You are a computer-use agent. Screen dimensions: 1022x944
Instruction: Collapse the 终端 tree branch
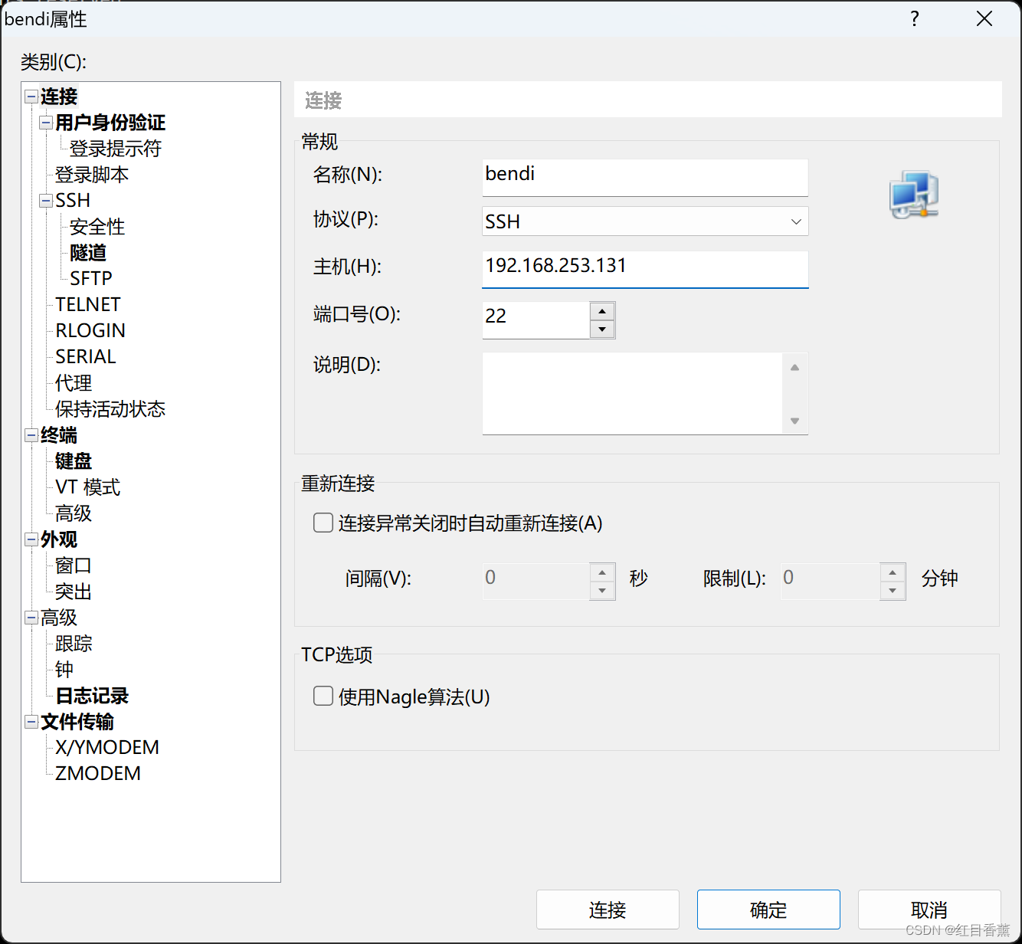pos(31,435)
